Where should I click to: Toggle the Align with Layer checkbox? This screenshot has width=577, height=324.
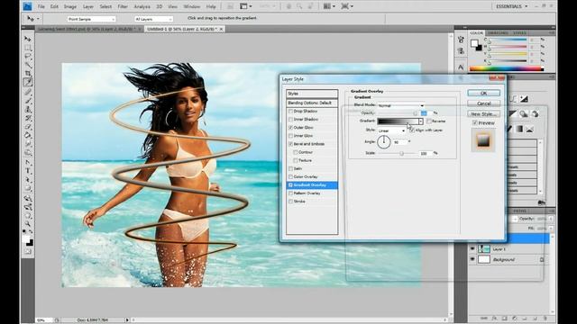pyautogui.click(x=412, y=130)
